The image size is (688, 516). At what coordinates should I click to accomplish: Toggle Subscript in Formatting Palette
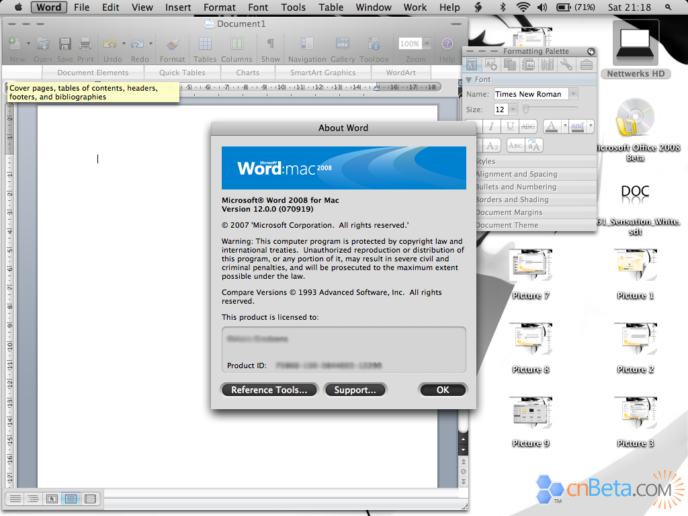(x=492, y=146)
